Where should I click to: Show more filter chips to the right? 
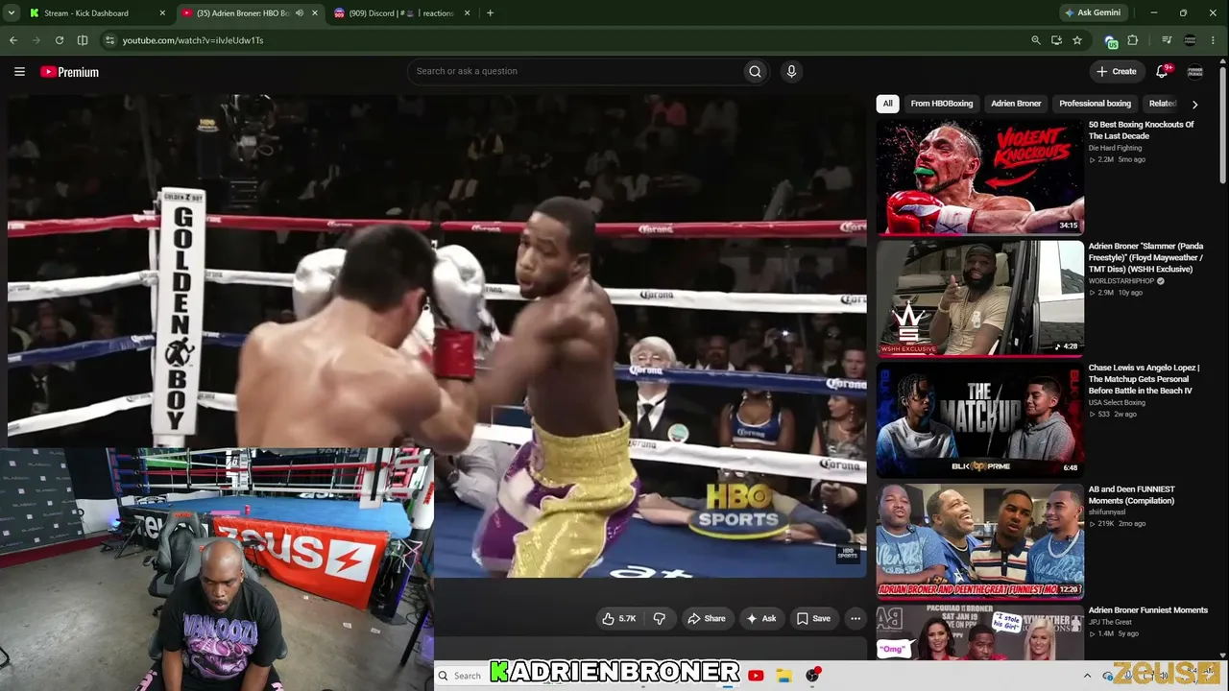(x=1194, y=104)
